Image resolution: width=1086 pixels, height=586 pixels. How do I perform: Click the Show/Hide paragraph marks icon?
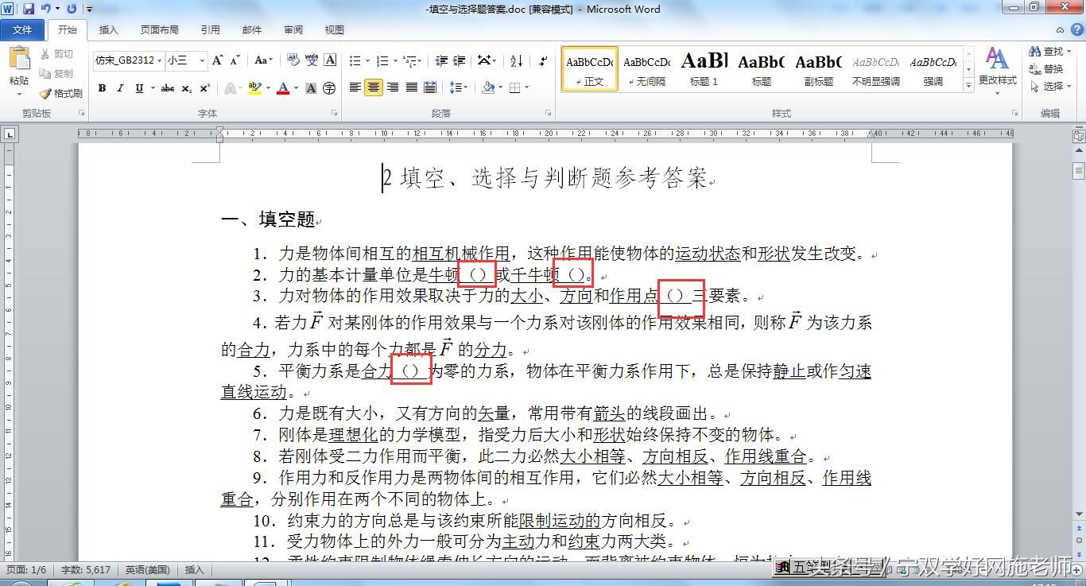544,60
